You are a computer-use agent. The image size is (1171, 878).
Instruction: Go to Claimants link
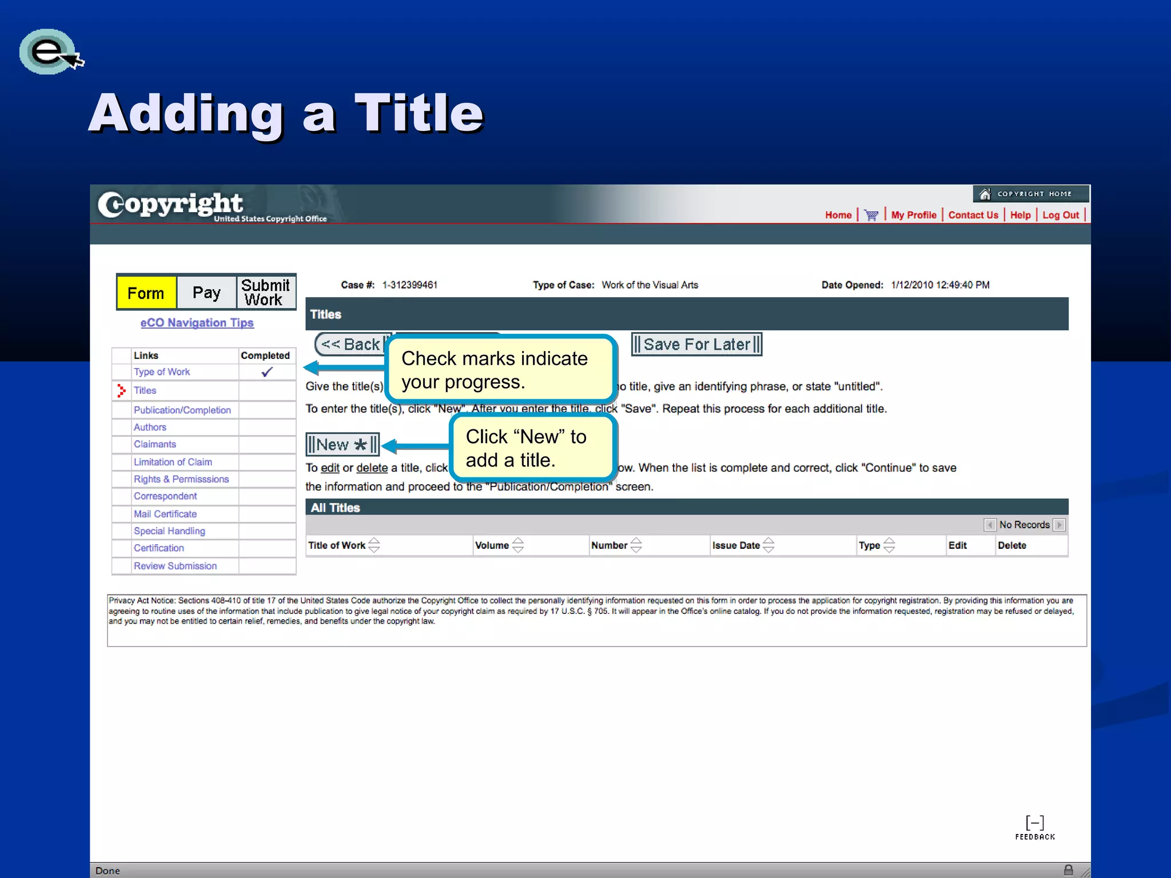point(155,445)
